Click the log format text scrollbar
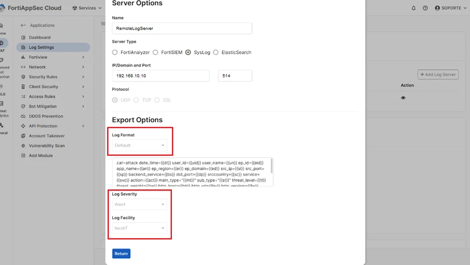The height and width of the screenshot is (265, 470). 272,166
